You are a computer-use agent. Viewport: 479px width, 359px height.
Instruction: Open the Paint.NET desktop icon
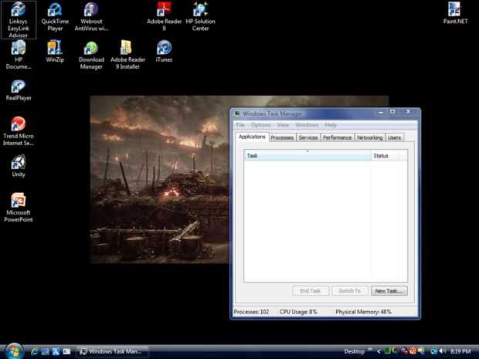click(x=455, y=13)
